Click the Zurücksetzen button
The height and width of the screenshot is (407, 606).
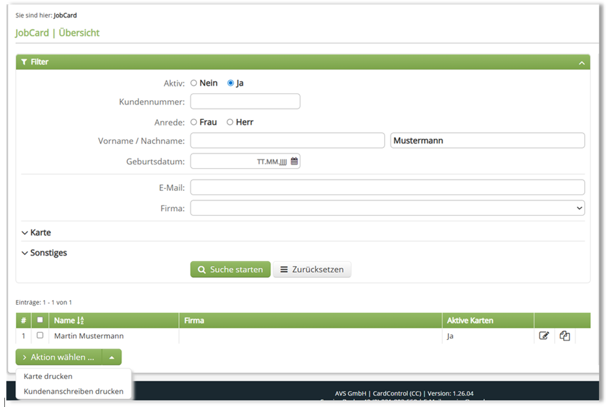(312, 270)
